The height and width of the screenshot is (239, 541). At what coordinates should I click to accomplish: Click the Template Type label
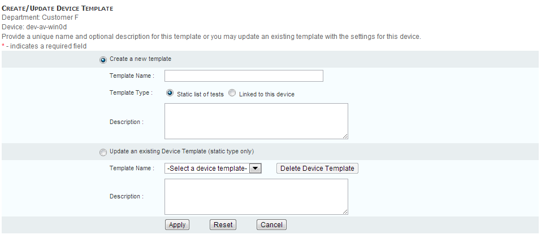click(131, 92)
